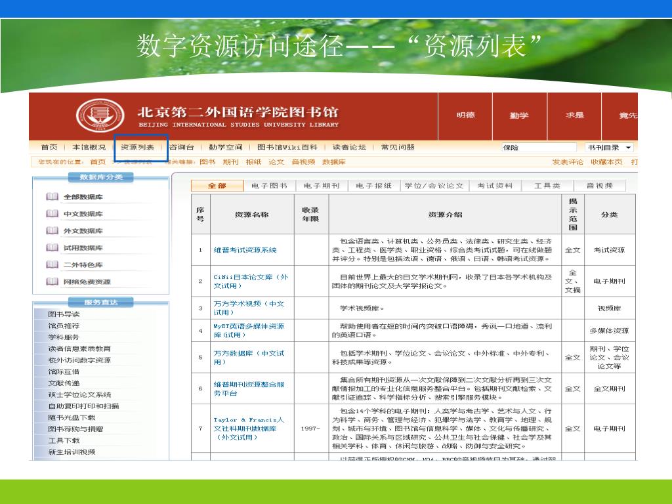The height and width of the screenshot is (504, 672).
Task: Open 馆员推荐 service link
Action: point(64,325)
